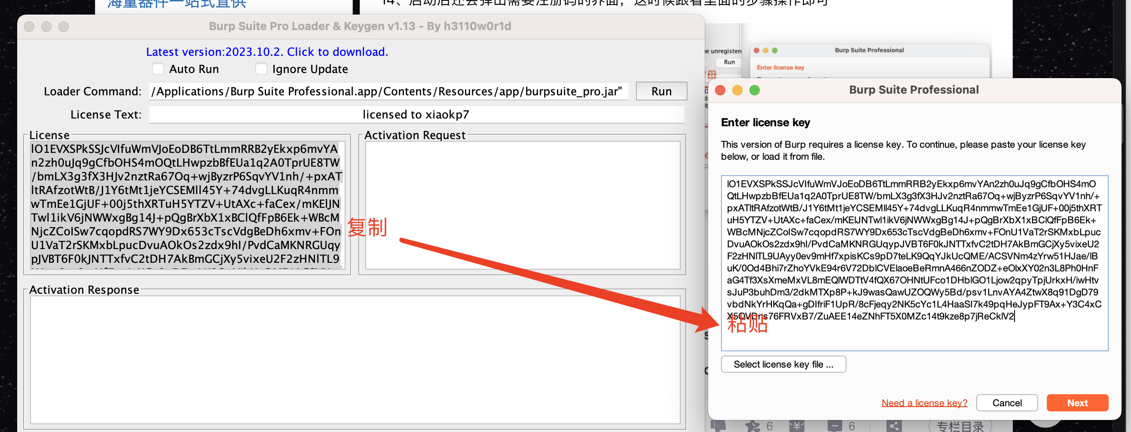Image resolution: width=1131 pixels, height=432 pixels.
Task: Open the reward author ¥ icon
Action: 797,425
